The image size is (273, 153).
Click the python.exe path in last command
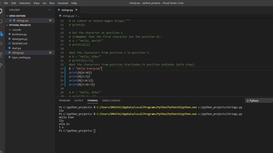(x=147, y=114)
